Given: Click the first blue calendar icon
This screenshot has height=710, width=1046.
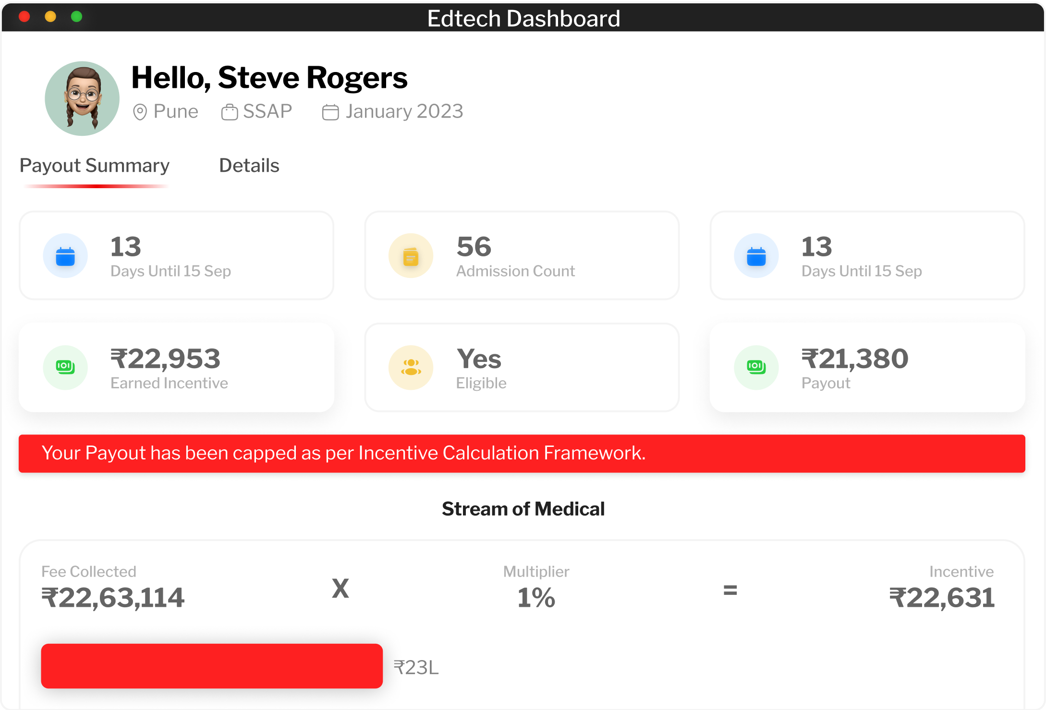Looking at the screenshot, I should (65, 256).
